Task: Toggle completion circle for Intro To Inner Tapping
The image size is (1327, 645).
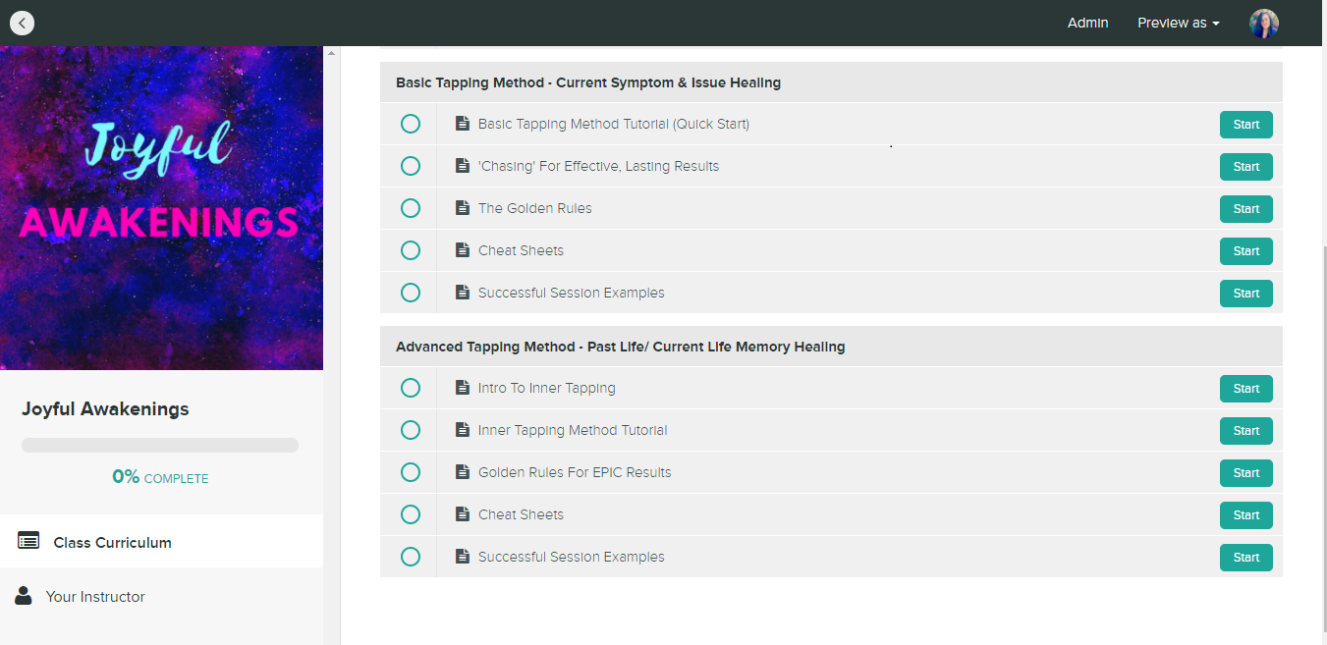Action: pyautogui.click(x=411, y=388)
